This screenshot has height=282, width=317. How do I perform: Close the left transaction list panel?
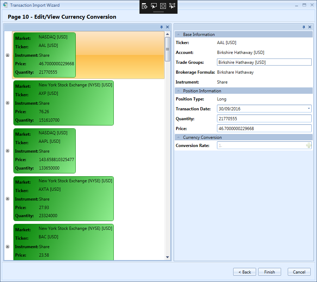(167, 27)
